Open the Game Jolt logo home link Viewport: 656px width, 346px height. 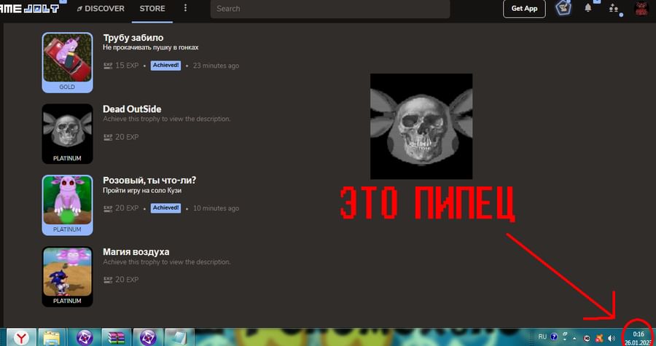(x=29, y=8)
